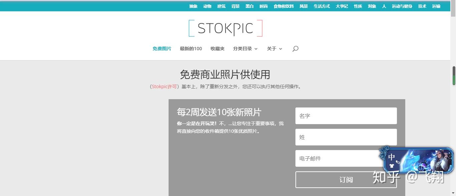Click the 订阅 subscribe button
The image size is (456, 196).
coord(346,180)
